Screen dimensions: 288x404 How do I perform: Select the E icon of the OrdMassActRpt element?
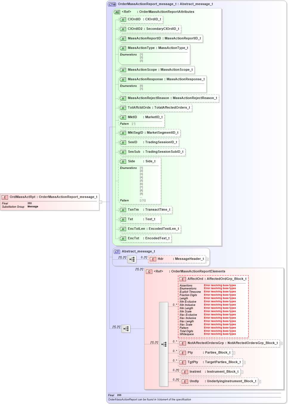5,197
